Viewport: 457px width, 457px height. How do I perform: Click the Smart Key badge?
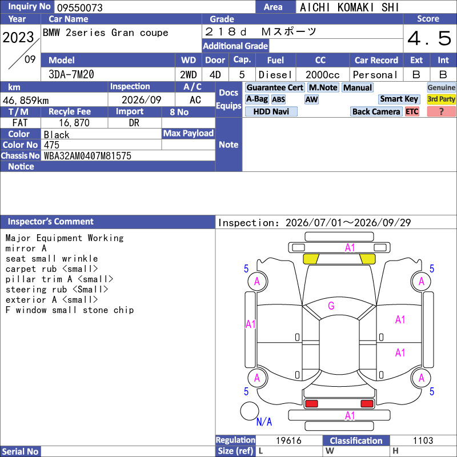399,99
